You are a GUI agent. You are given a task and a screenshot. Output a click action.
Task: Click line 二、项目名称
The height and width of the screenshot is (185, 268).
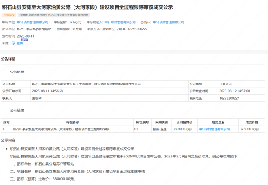click(77, 171)
